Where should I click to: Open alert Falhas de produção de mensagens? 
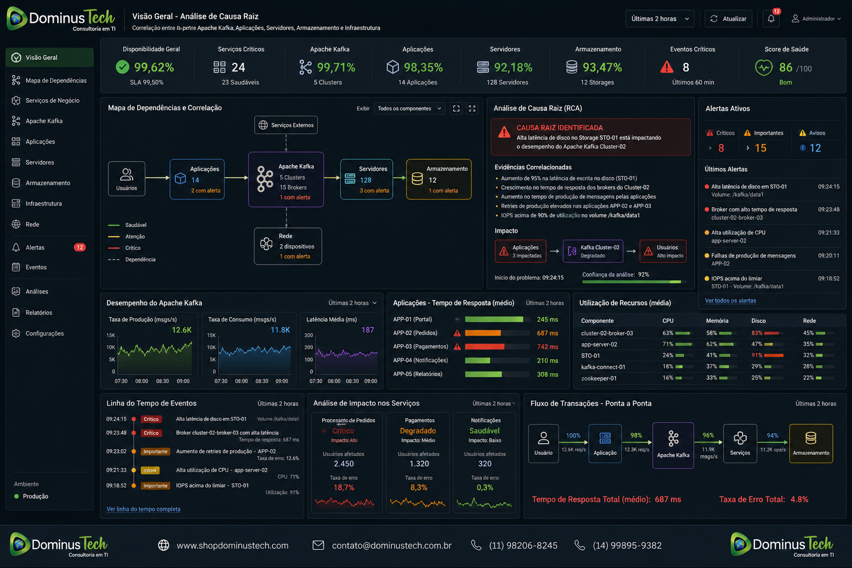click(x=772, y=260)
